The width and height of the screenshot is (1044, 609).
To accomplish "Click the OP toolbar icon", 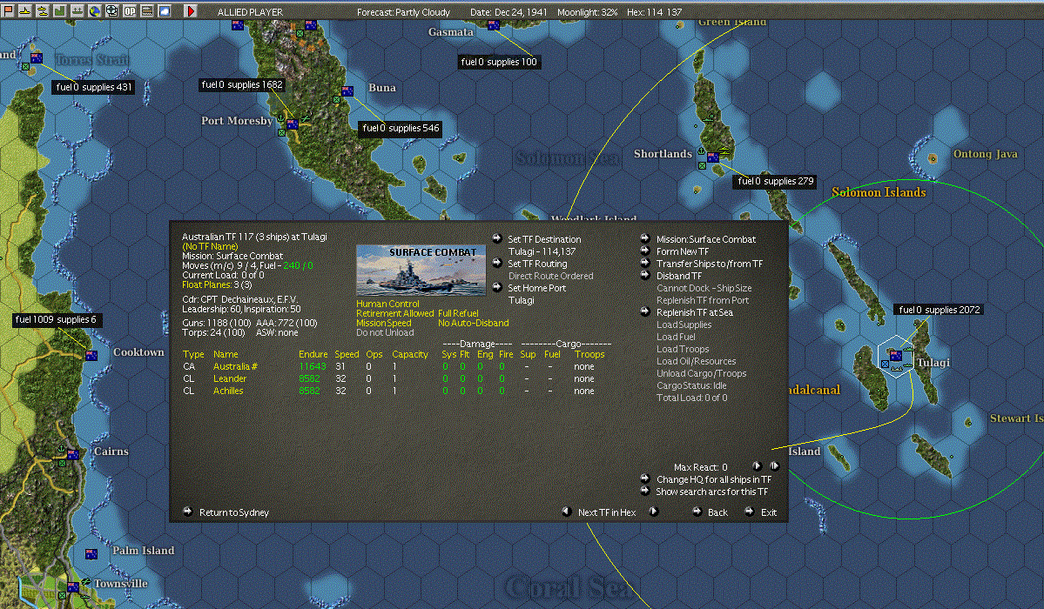I will (x=129, y=10).
